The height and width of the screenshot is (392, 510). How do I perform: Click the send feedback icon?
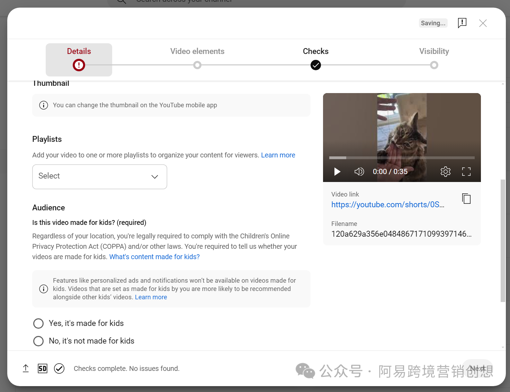pos(462,23)
